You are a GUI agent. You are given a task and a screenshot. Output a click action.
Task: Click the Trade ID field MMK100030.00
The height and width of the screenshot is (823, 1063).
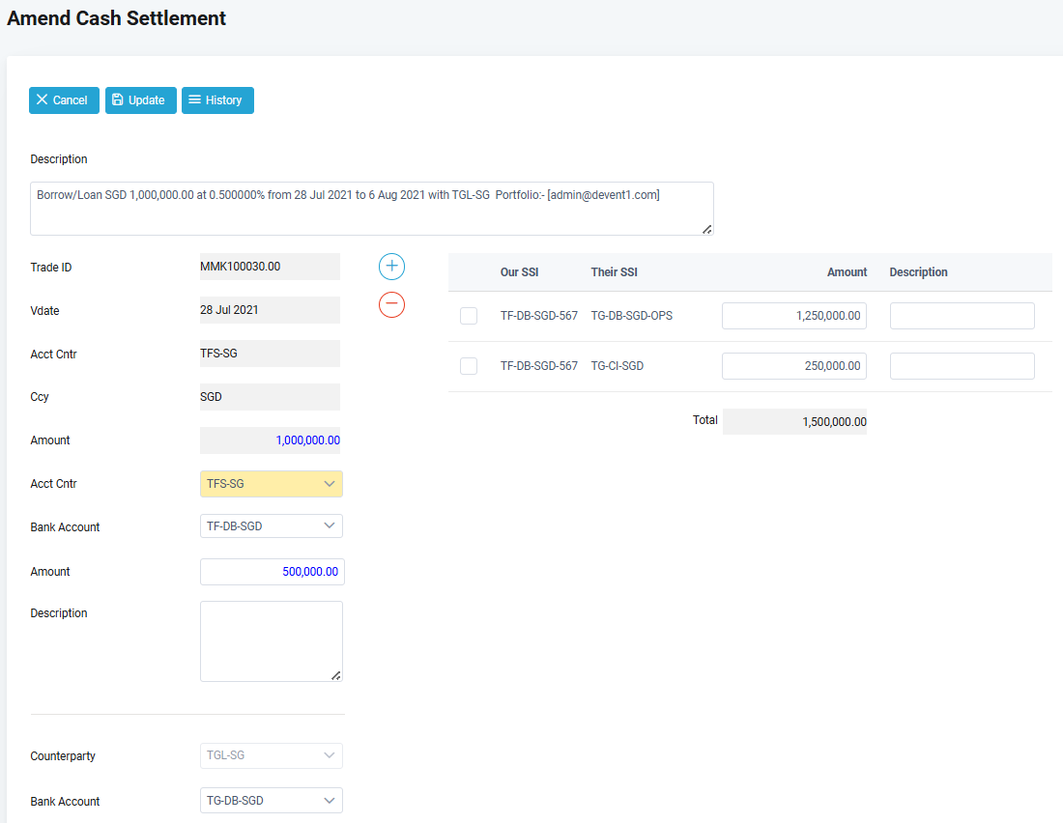[270, 267]
